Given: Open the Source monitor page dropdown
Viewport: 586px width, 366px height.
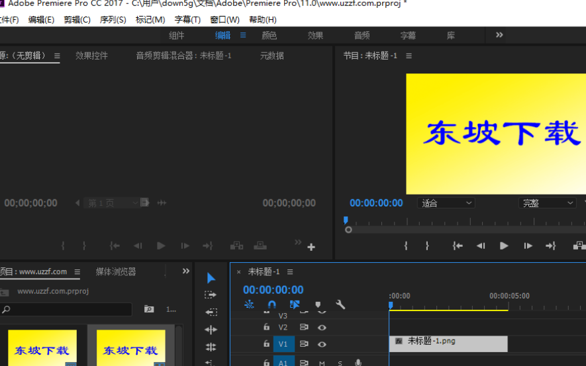Looking at the screenshot, I should [x=112, y=203].
